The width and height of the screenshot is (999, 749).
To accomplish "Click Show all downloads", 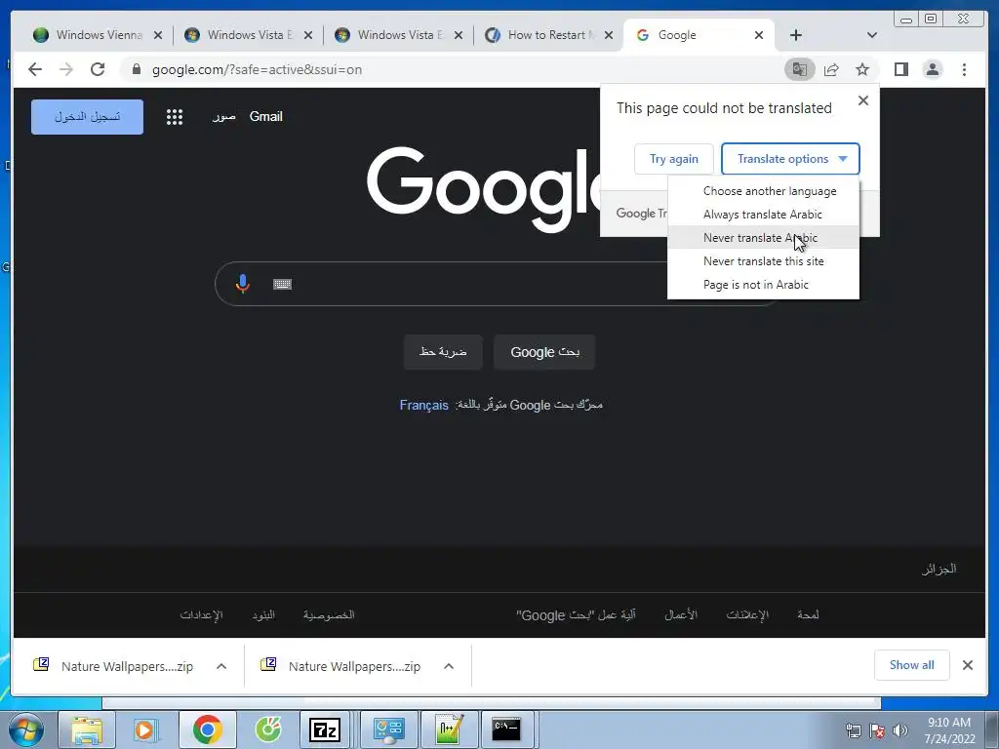I will coord(912,665).
